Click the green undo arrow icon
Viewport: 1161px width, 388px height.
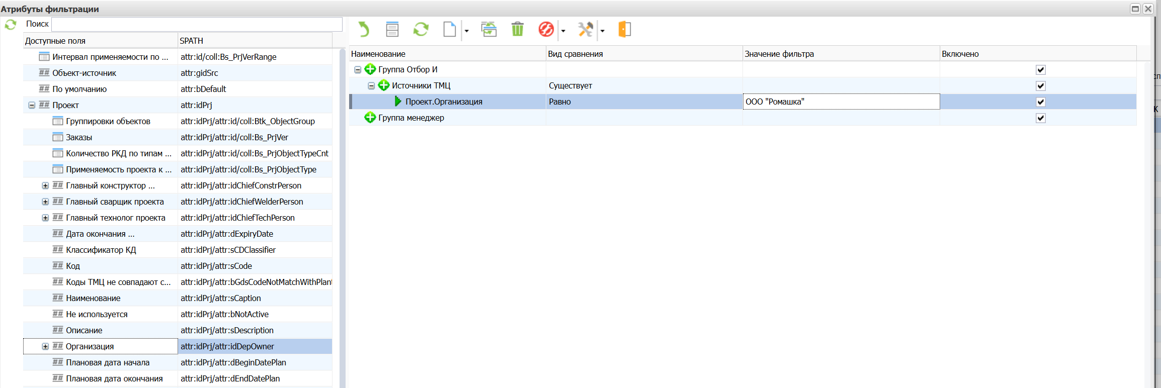[363, 30]
